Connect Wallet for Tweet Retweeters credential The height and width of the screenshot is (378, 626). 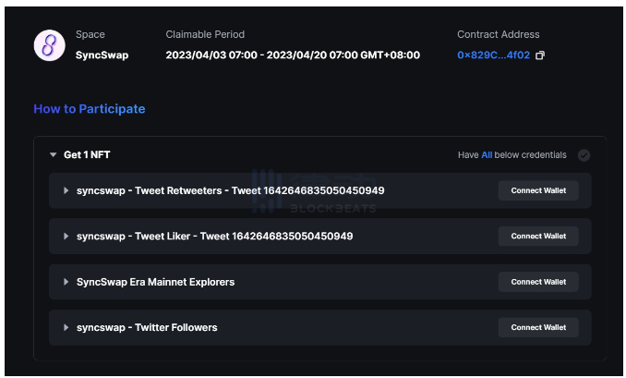click(538, 190)
